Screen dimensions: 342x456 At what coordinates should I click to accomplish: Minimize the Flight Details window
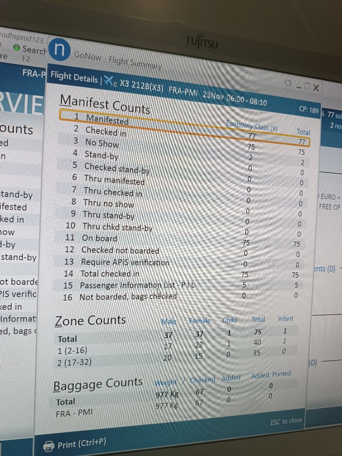coord(299,87)
